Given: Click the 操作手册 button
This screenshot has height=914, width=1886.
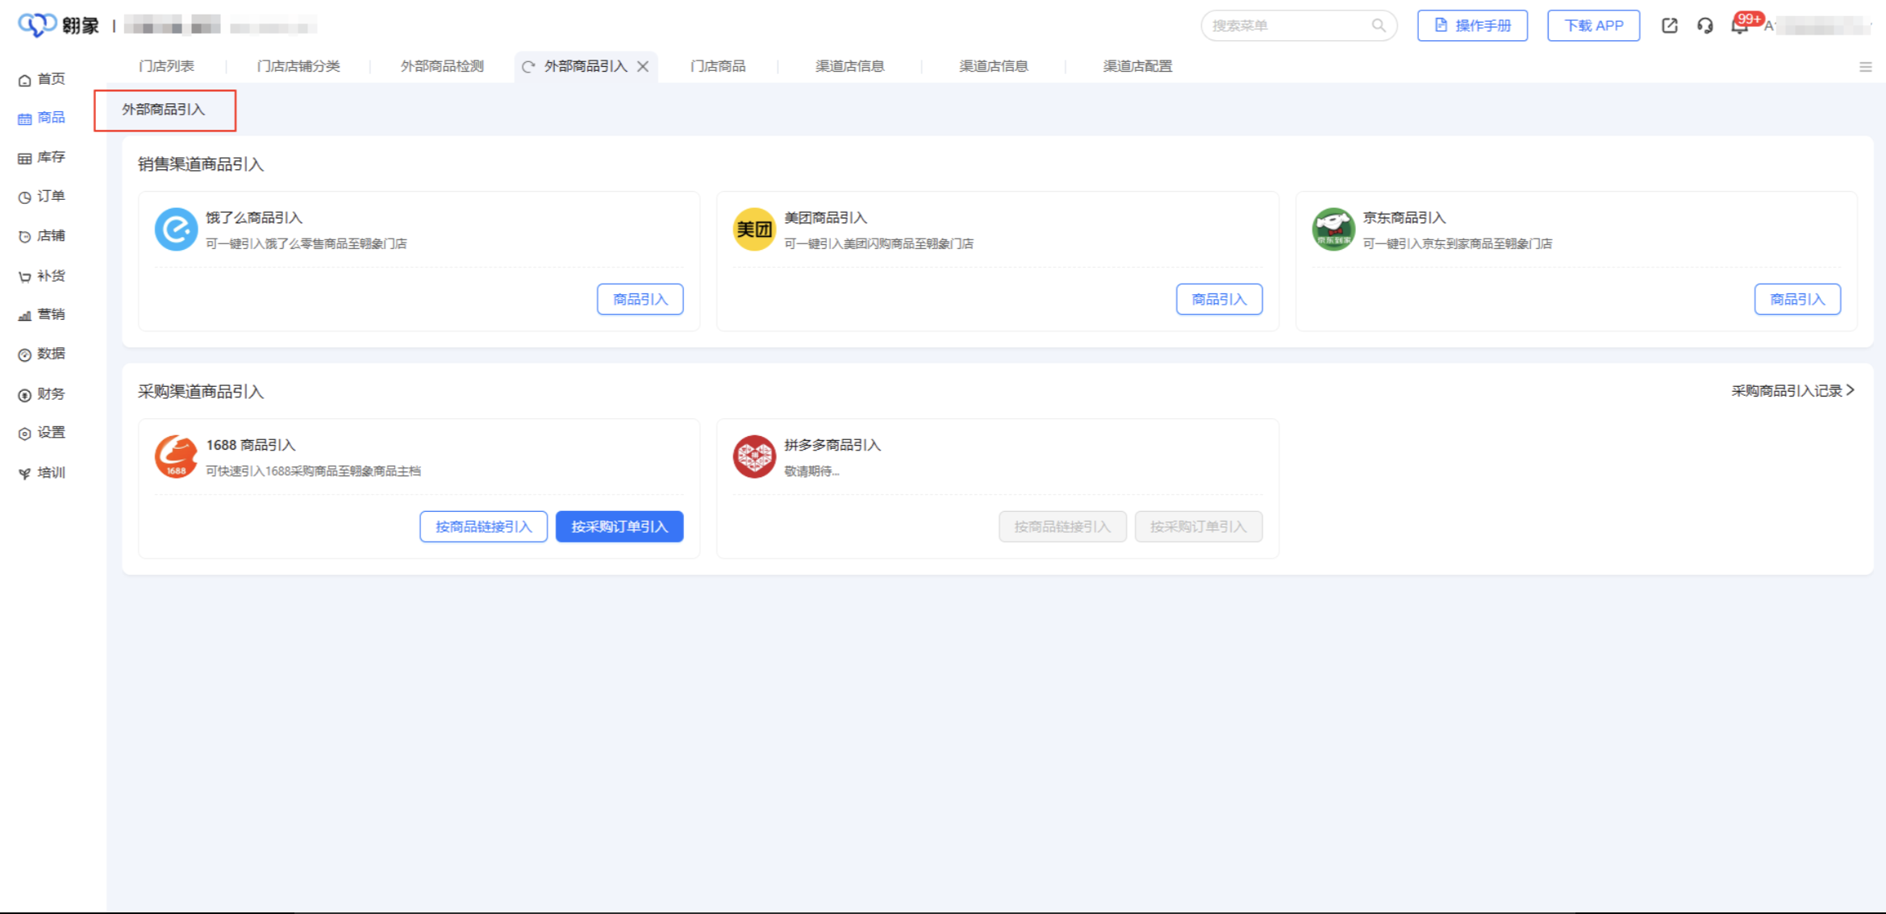Looking at the screenshot, I should [1471, 26].
